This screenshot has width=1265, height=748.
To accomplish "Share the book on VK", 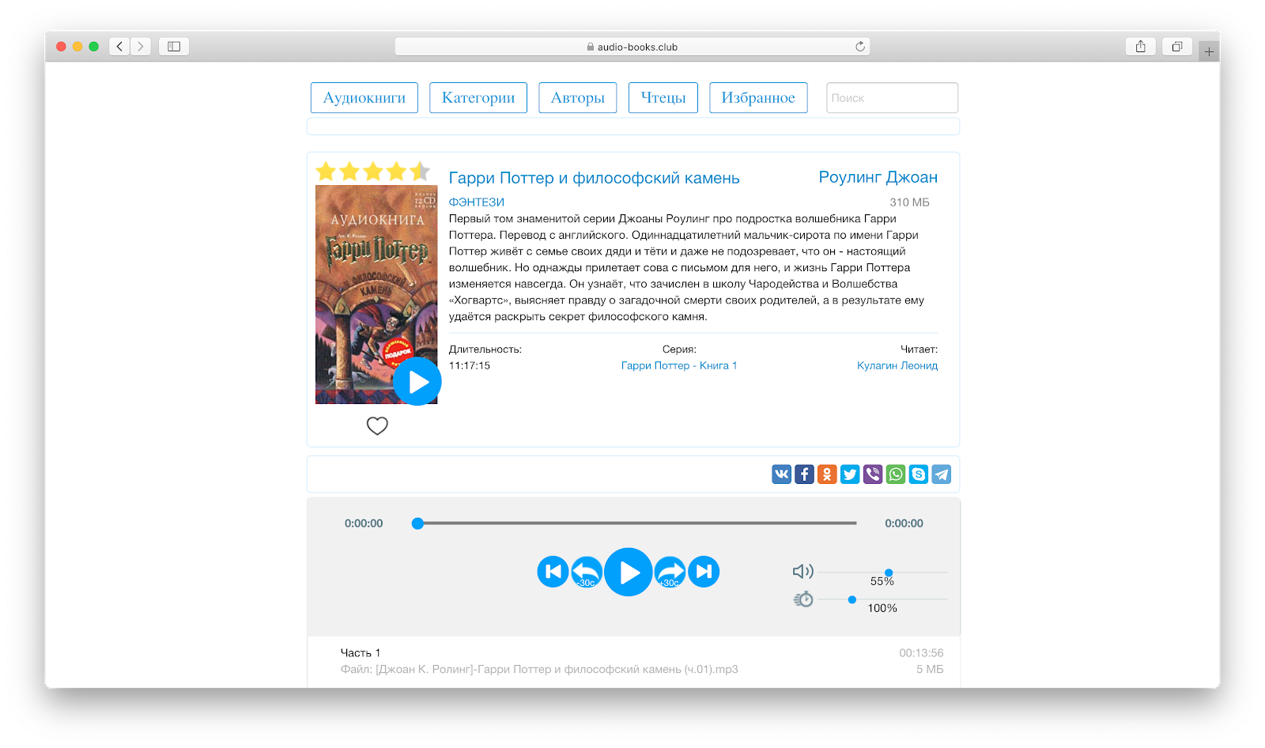I will (x=781, y=474).
